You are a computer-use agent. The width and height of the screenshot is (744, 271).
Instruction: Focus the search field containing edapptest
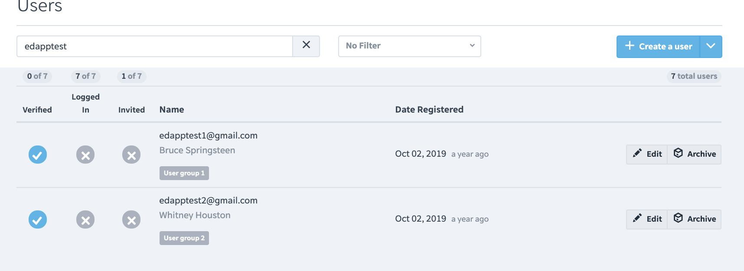pyautogui.click(x=155, y=46)
